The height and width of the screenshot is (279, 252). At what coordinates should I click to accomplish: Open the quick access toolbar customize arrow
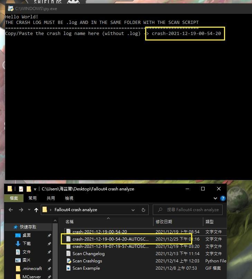click(35, 189)
